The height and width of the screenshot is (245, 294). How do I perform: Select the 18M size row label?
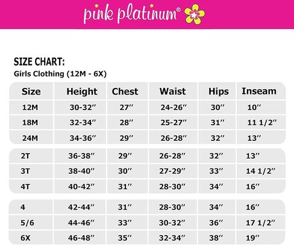tap(30, 122)
